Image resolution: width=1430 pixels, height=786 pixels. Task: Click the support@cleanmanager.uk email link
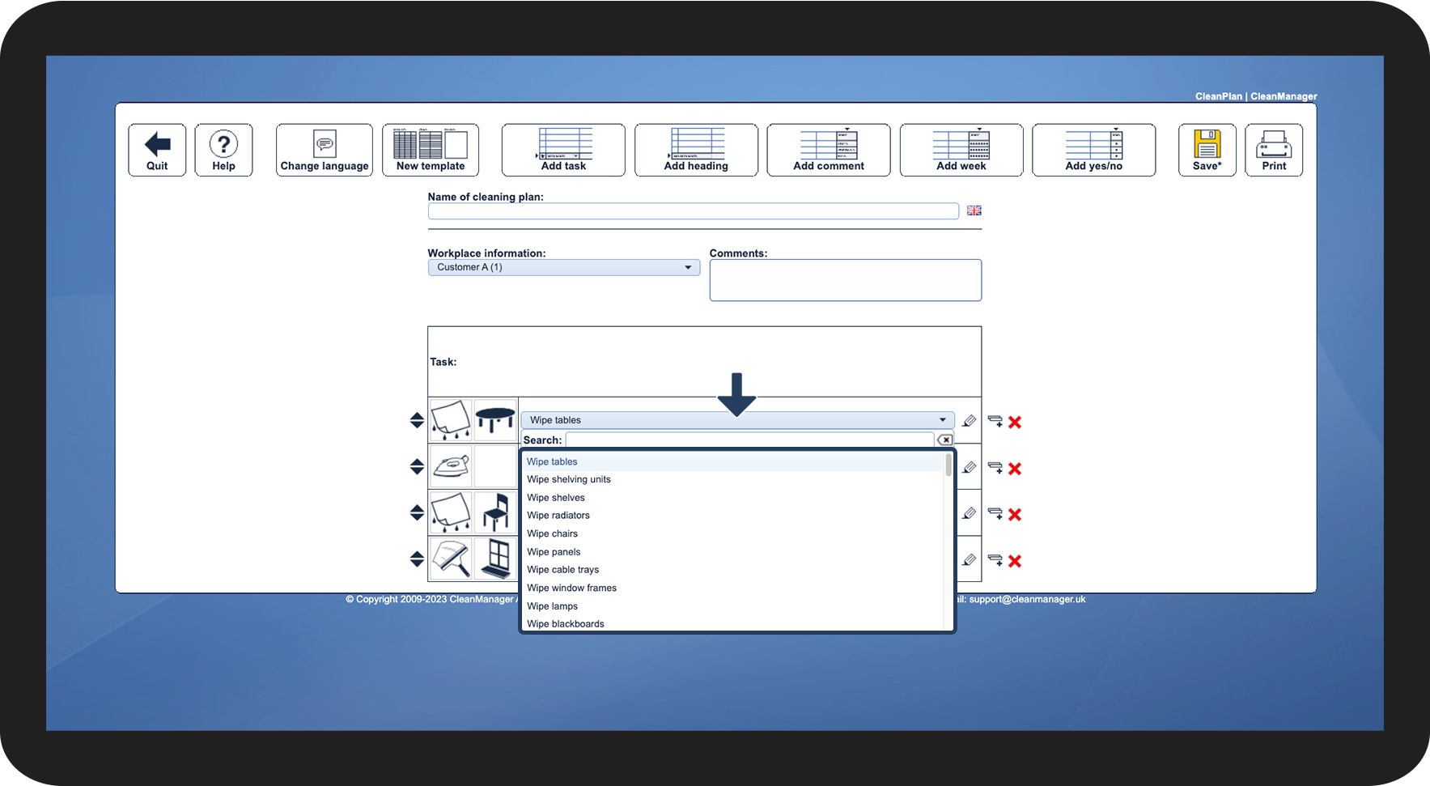1027,600
